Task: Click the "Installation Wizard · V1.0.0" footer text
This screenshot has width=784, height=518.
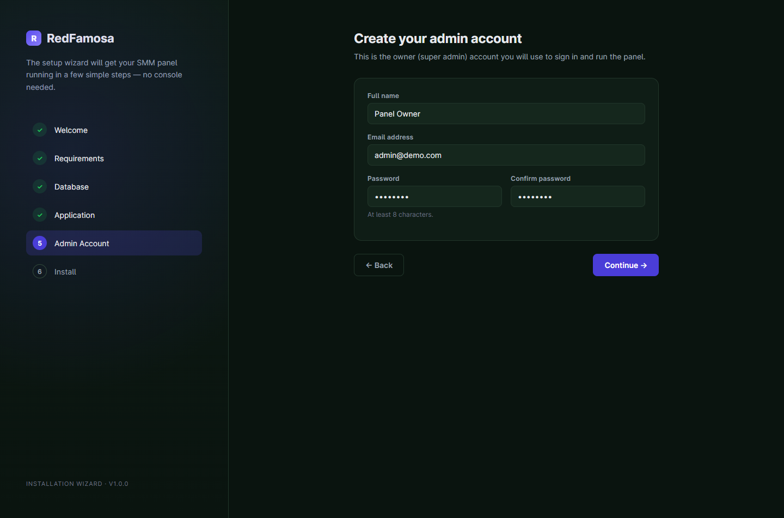Action: [x=77, y=484]
